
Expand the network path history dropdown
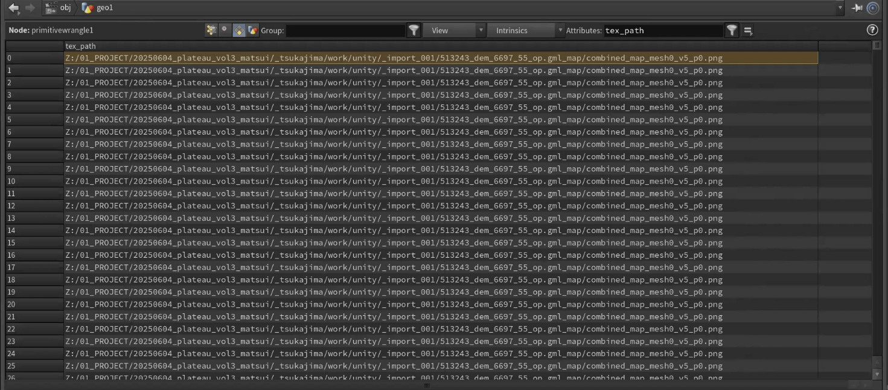(x=840, y=8)
